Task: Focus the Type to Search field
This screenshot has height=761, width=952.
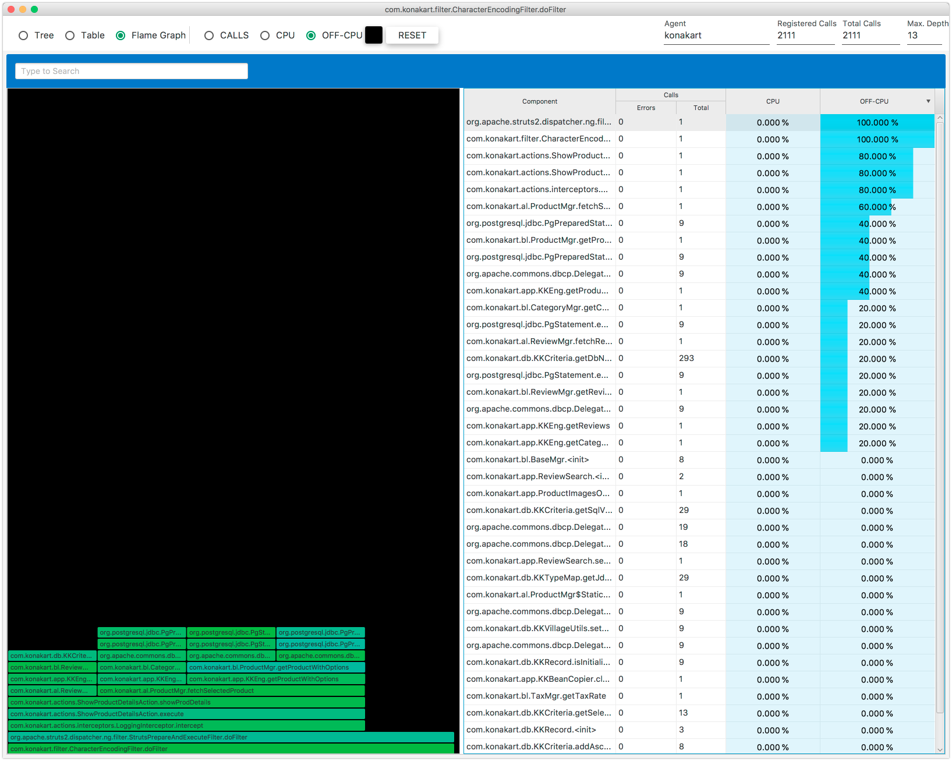Action: (x=132, y=71)
